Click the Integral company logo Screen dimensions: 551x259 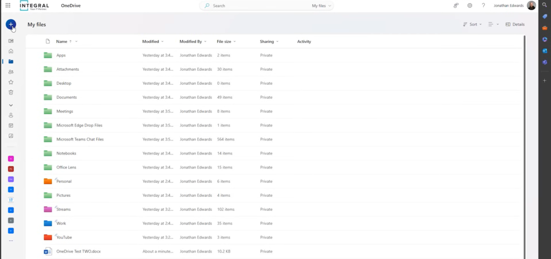(34, 5)
